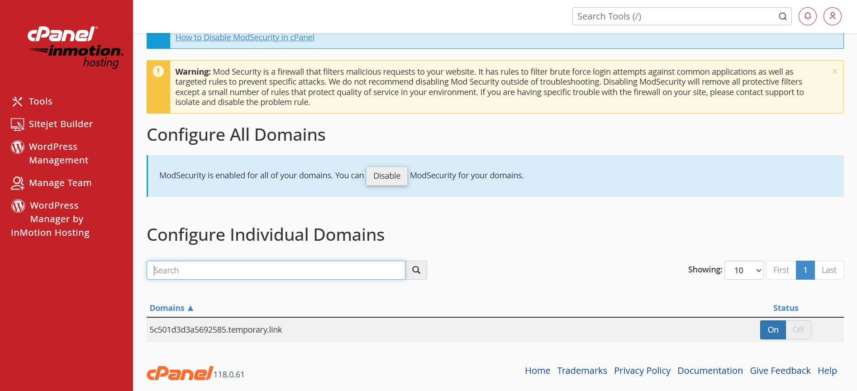
Task: Open WordPress Manager by InMotion Hosting
Action: point(50,219)
